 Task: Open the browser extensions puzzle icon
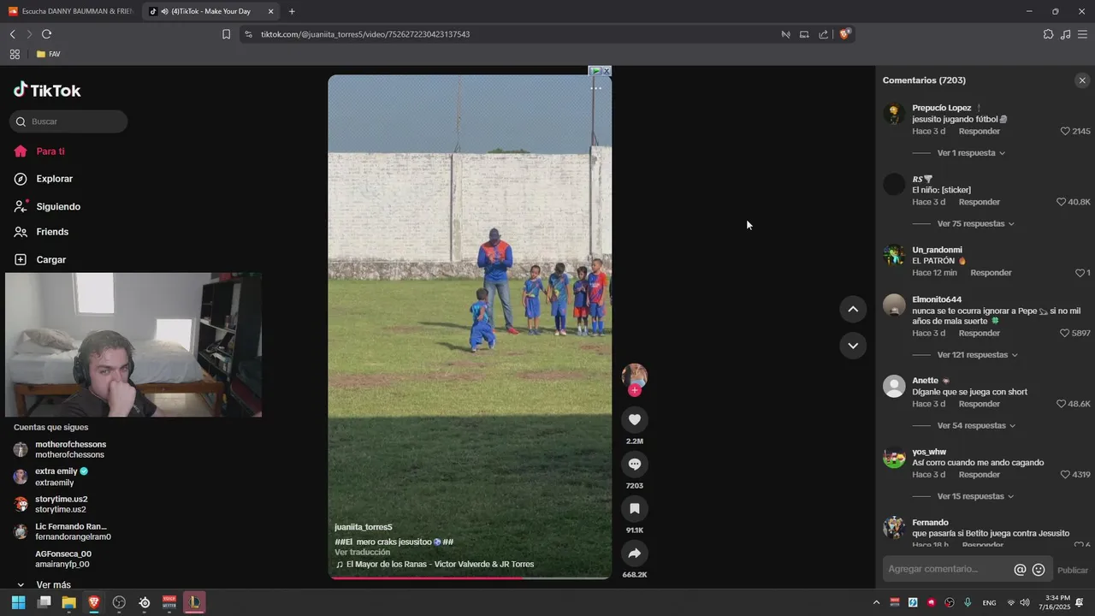[1048, 34]
